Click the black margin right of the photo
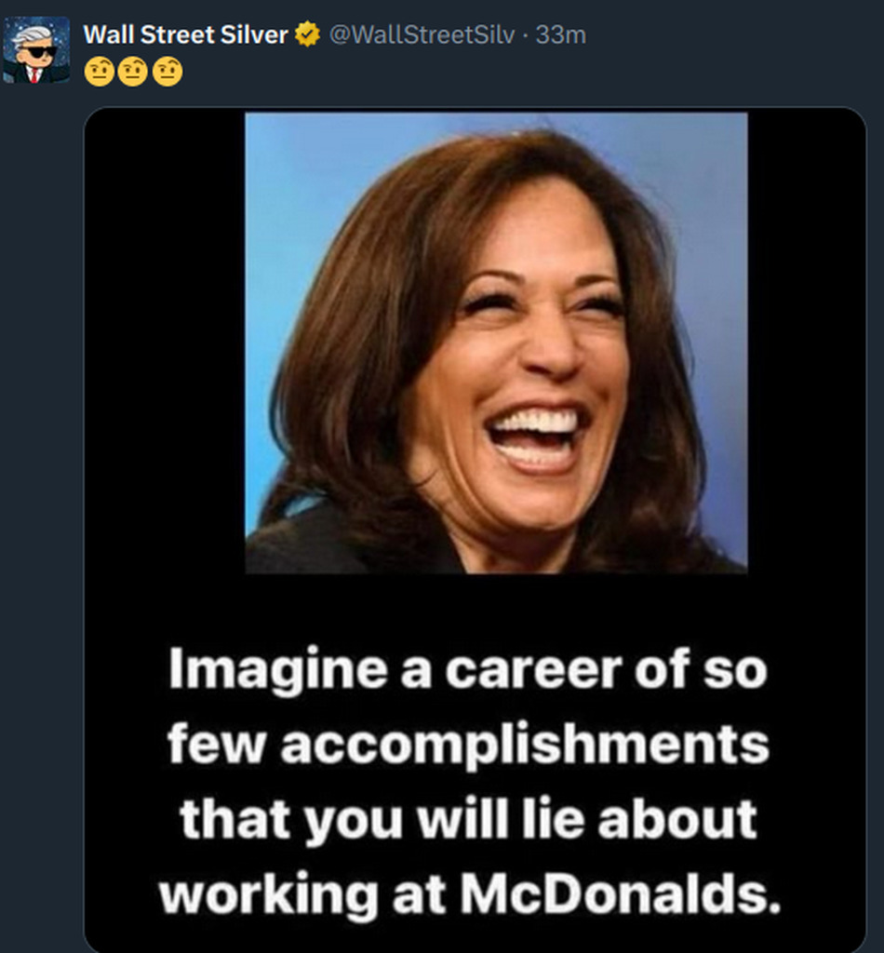884x953 pixels. tap(806, 342)
